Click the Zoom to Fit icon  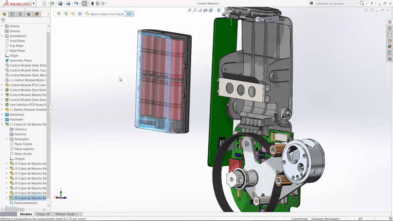click(189, 10)
